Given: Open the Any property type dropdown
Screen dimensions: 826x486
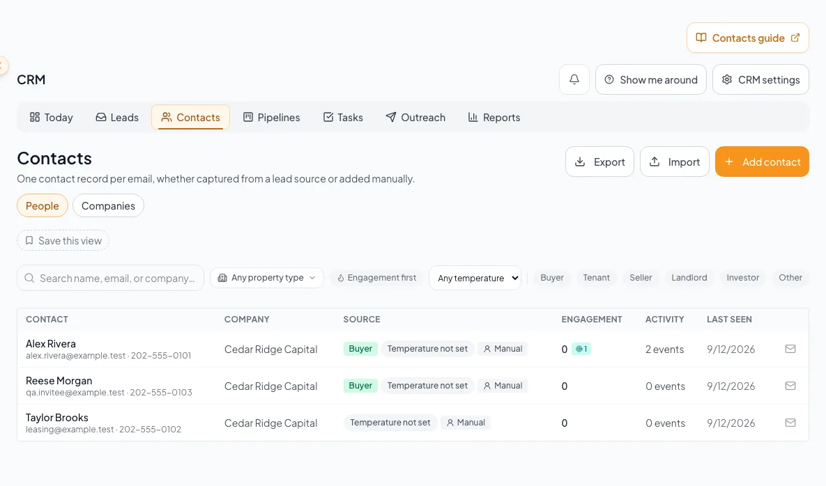Looking at the screenshot, I should pyautogui.click(x=266, y=278).
